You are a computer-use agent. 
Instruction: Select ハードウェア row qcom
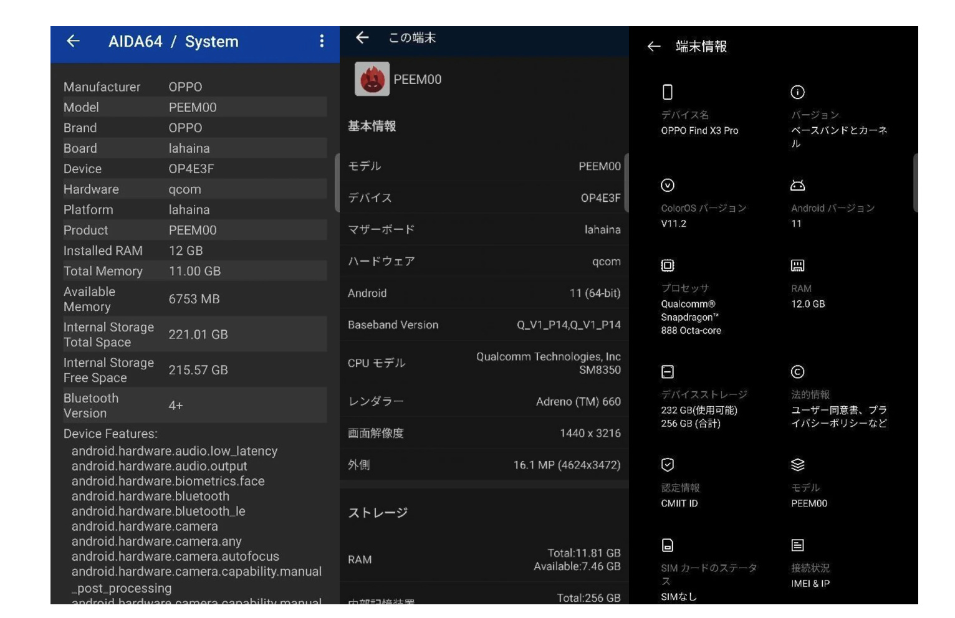pyautogui.click(x=484, y=262)
